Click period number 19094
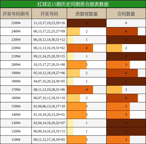Screen dimensions: 146x144 [x=16, y=73]
